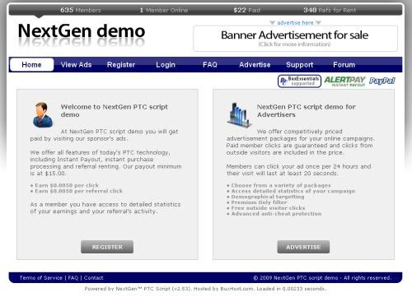The height and width of the screenshot is (297, 412).
Task: Click the AlertPay instant payout logo
Action: click(345, 81)
